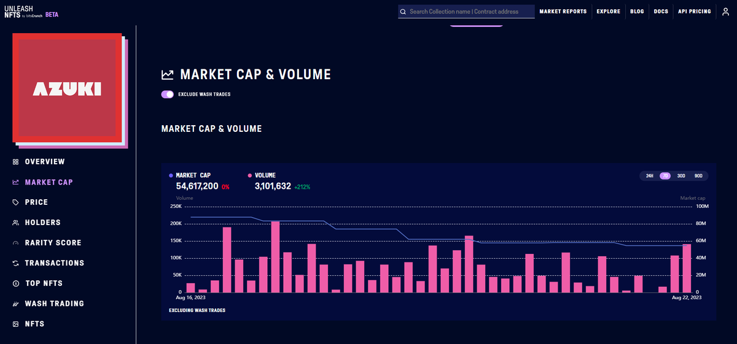The image size is (737, 344).
Task: Click the last volume bar at Aug 22
Action: pyautogui.click(x=687, y=269)
